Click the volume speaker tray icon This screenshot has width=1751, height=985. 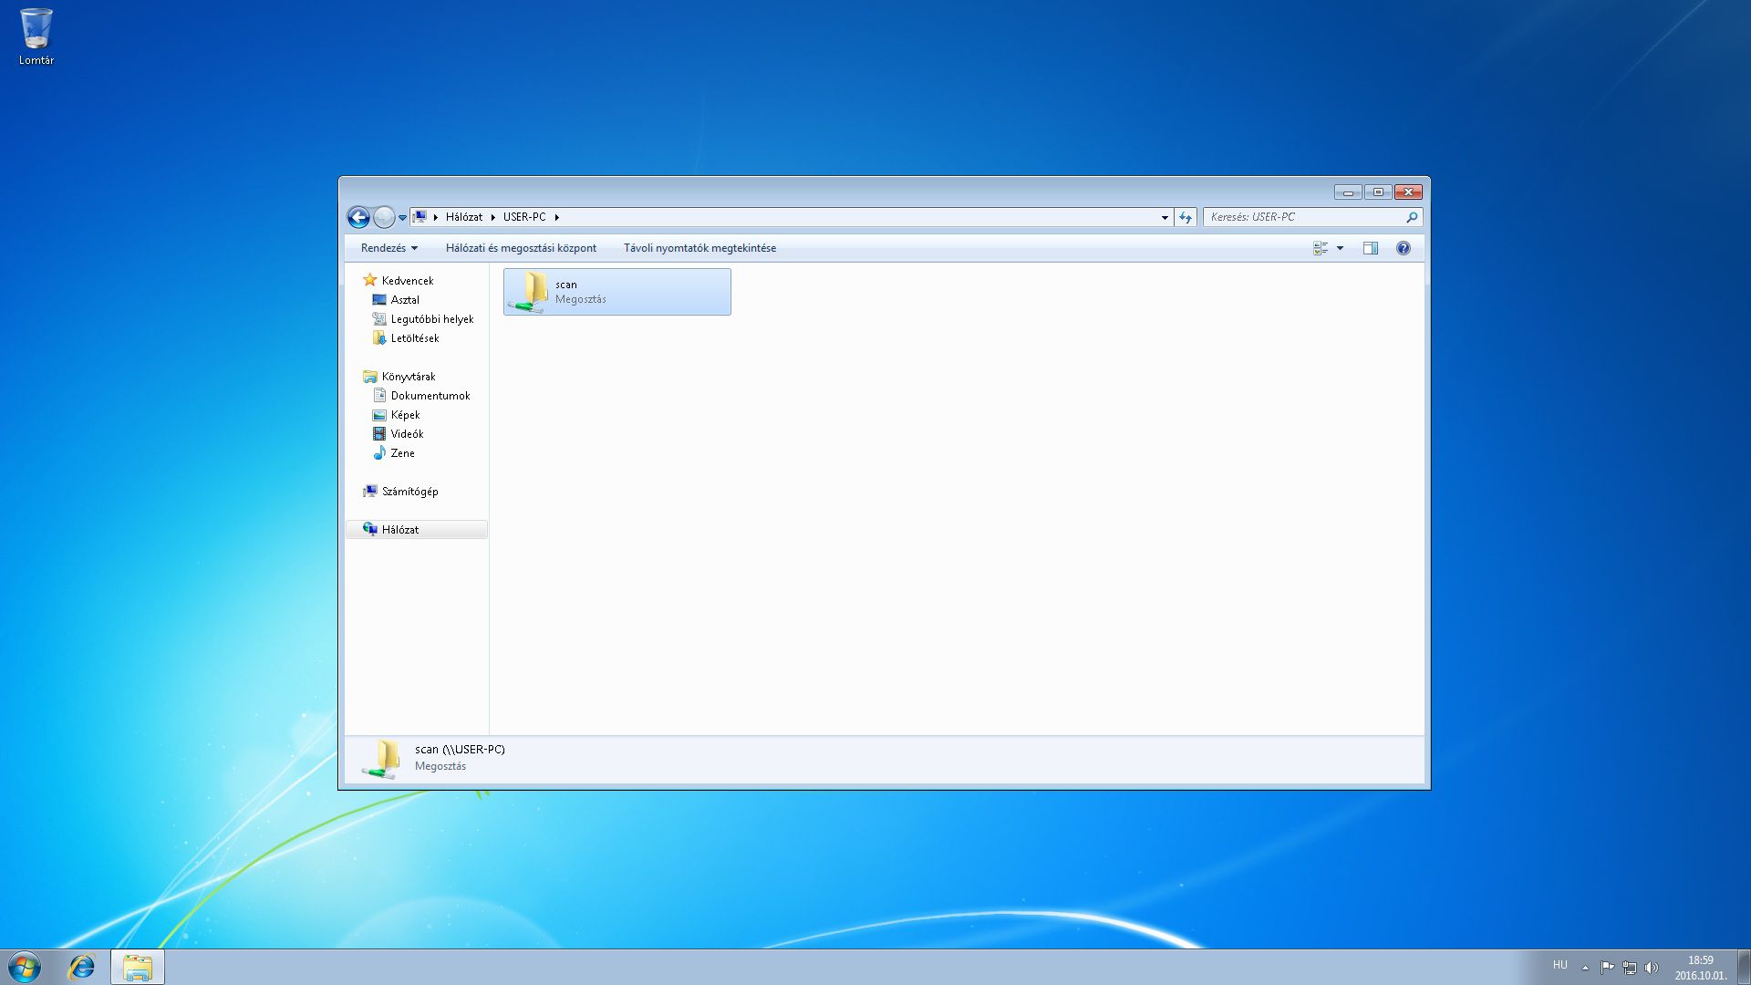[x=1652, y=967]
